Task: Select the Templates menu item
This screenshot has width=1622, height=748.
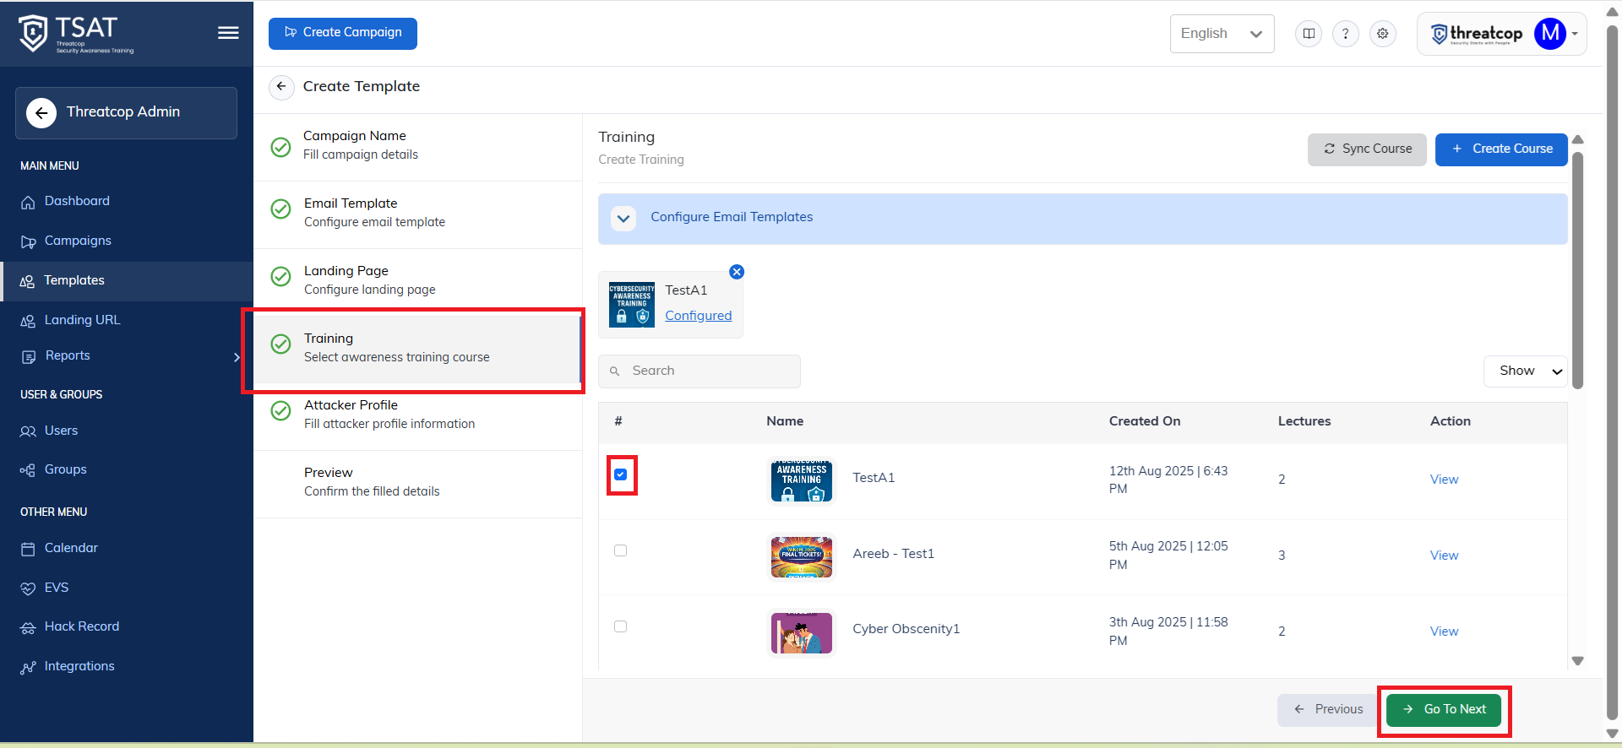Action: click(127, 281)
